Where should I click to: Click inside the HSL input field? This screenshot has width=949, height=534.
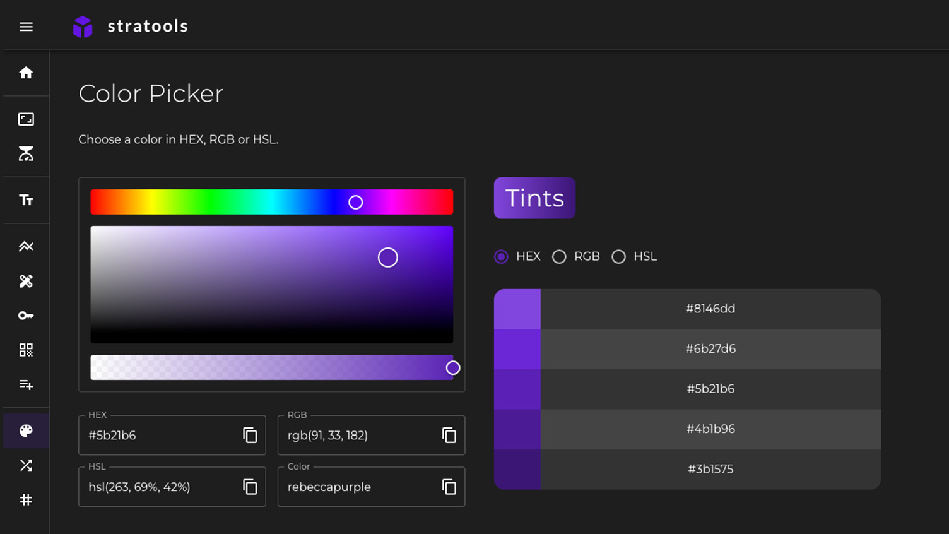[158, 487]
